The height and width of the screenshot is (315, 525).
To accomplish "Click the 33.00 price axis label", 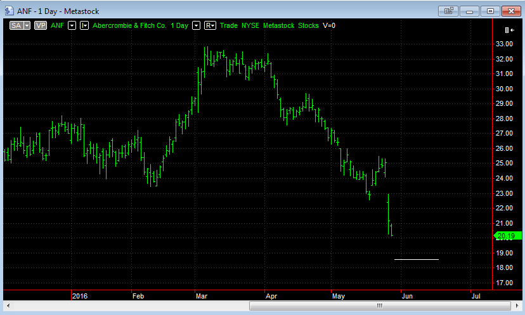I will point(504,44).
